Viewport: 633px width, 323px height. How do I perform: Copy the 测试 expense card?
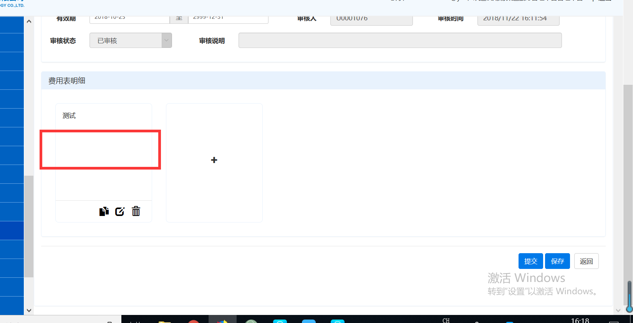[x=104, y=211]
